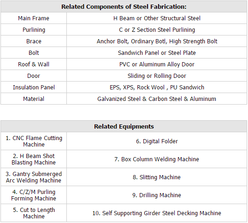Select '3. Gantry Submerged Arc Welding Machine'
The height and width of the screenshot is (223, 248).
34,177
